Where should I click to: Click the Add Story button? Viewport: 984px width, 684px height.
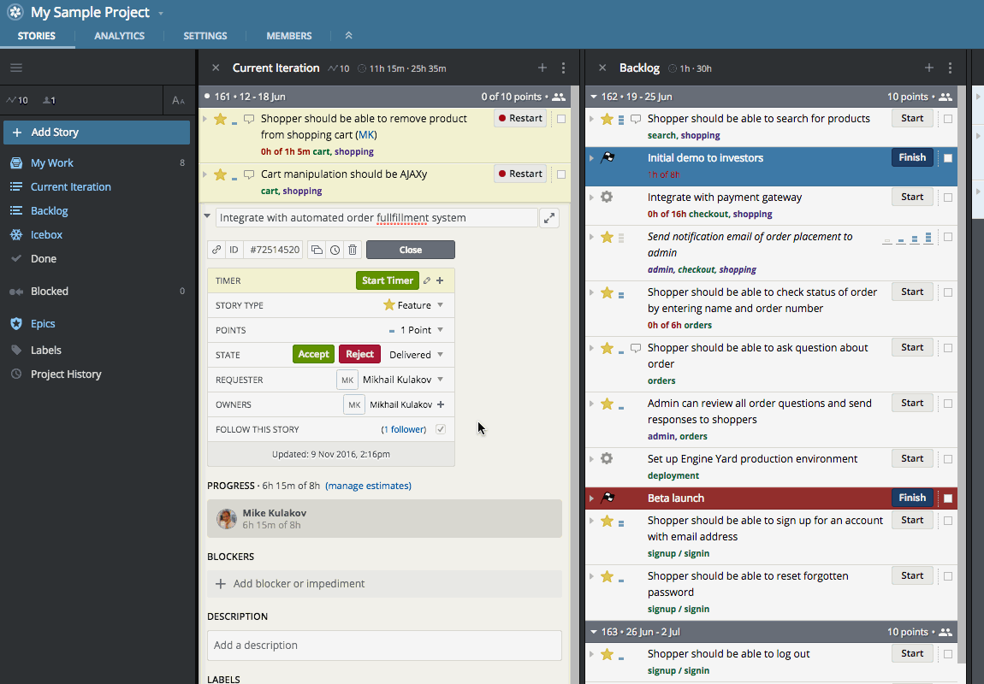[x=97, y=133]
